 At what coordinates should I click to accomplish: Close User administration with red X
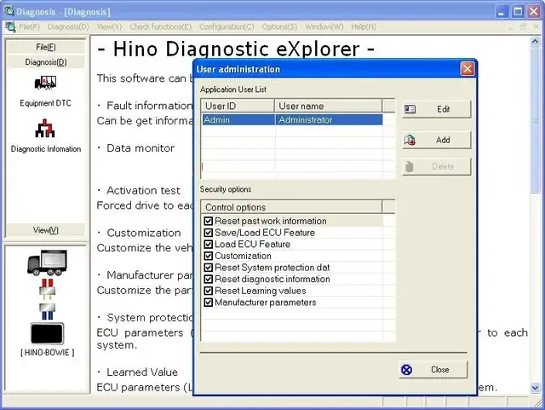click(468, 69)
